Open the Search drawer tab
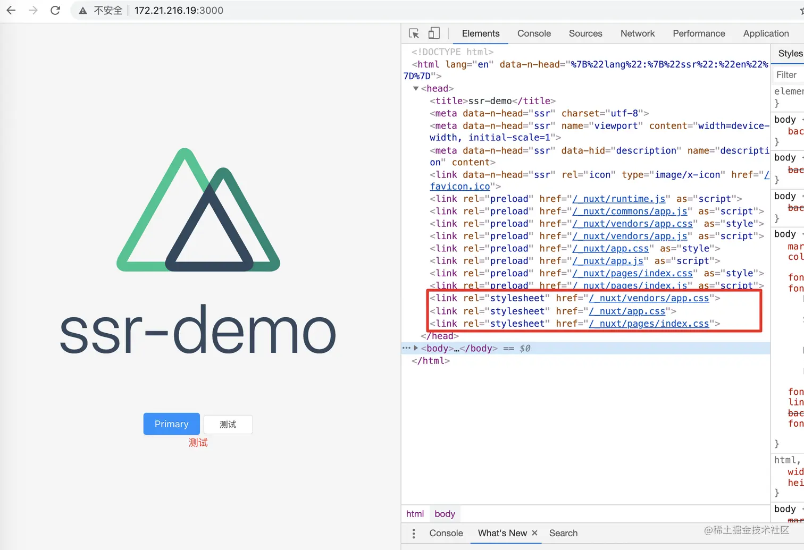804x550 pixels. coord(563,533)
